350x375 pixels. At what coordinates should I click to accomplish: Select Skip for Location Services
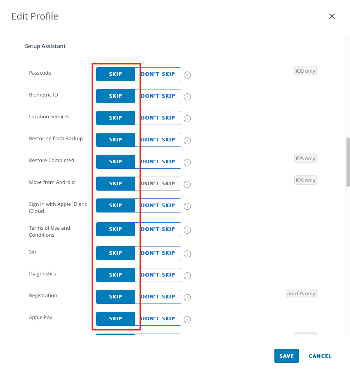pos(115,118)
